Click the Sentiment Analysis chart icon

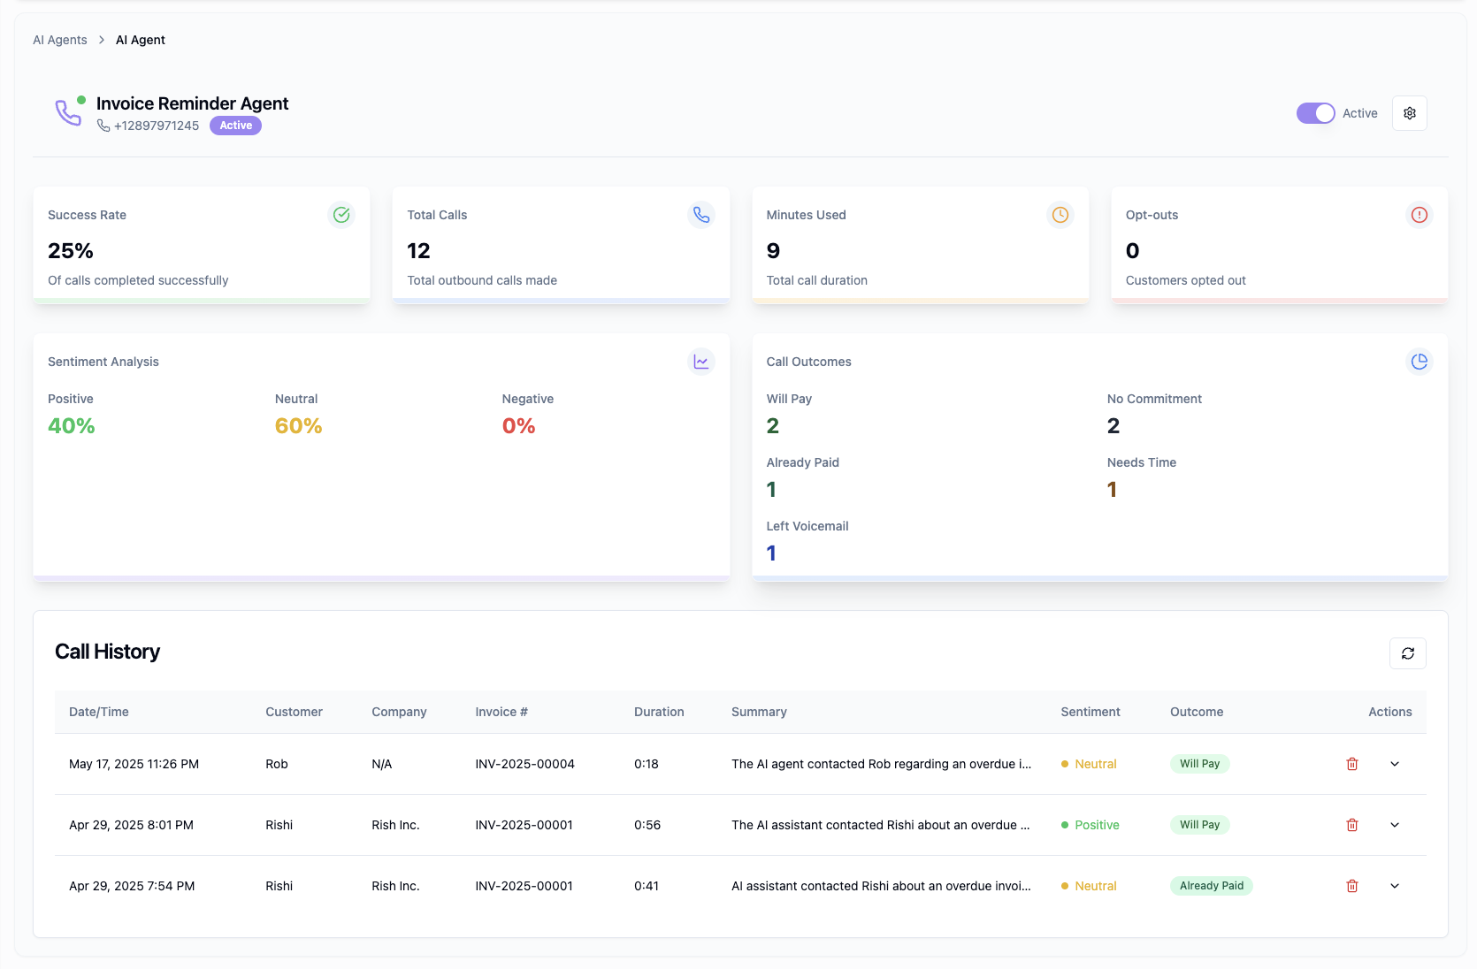700,361
